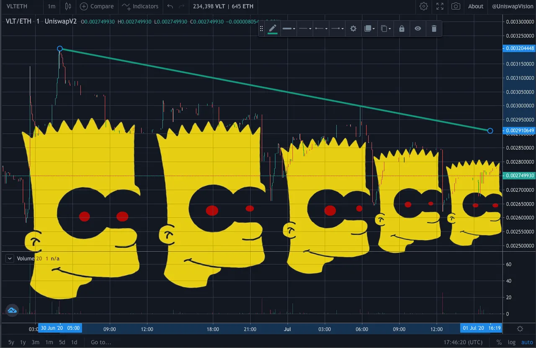This screenshot has width=536, height=348.
Task: Open the line style dropdown
Action: click(x=305, y=28)
